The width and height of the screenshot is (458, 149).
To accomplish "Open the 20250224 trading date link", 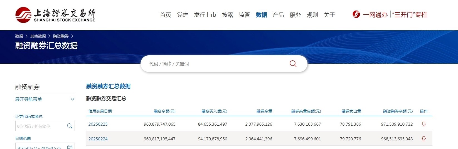I will point(98,139).
